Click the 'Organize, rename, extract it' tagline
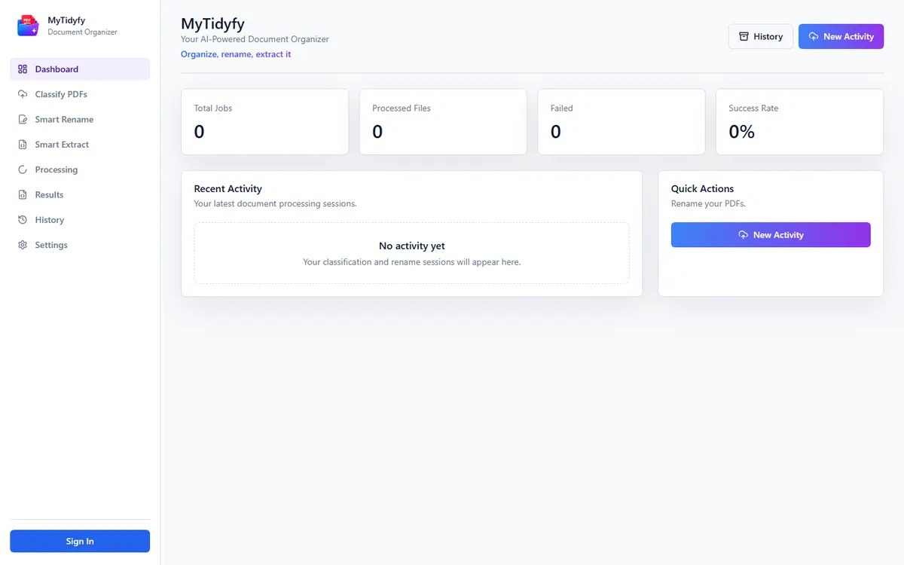 click(x=236, y=54)
